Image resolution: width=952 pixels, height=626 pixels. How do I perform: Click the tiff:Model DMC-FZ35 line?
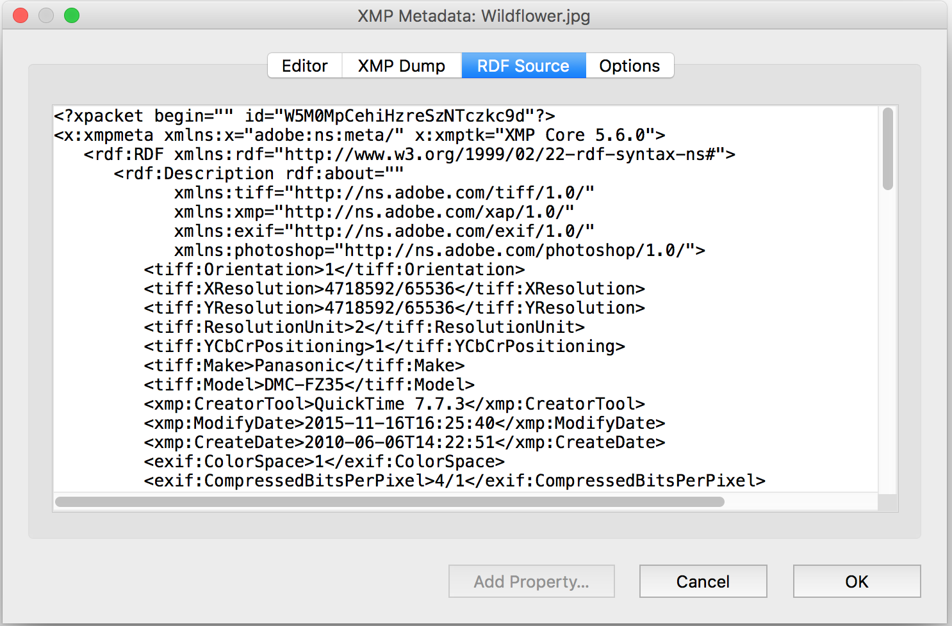309,385
